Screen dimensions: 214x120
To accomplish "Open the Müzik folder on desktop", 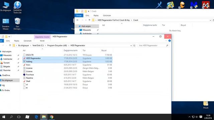I will click(206, 105).
